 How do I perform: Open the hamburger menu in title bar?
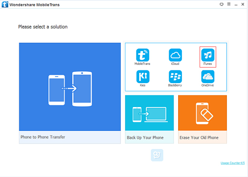pyautogui.click(x=229, y=4)
